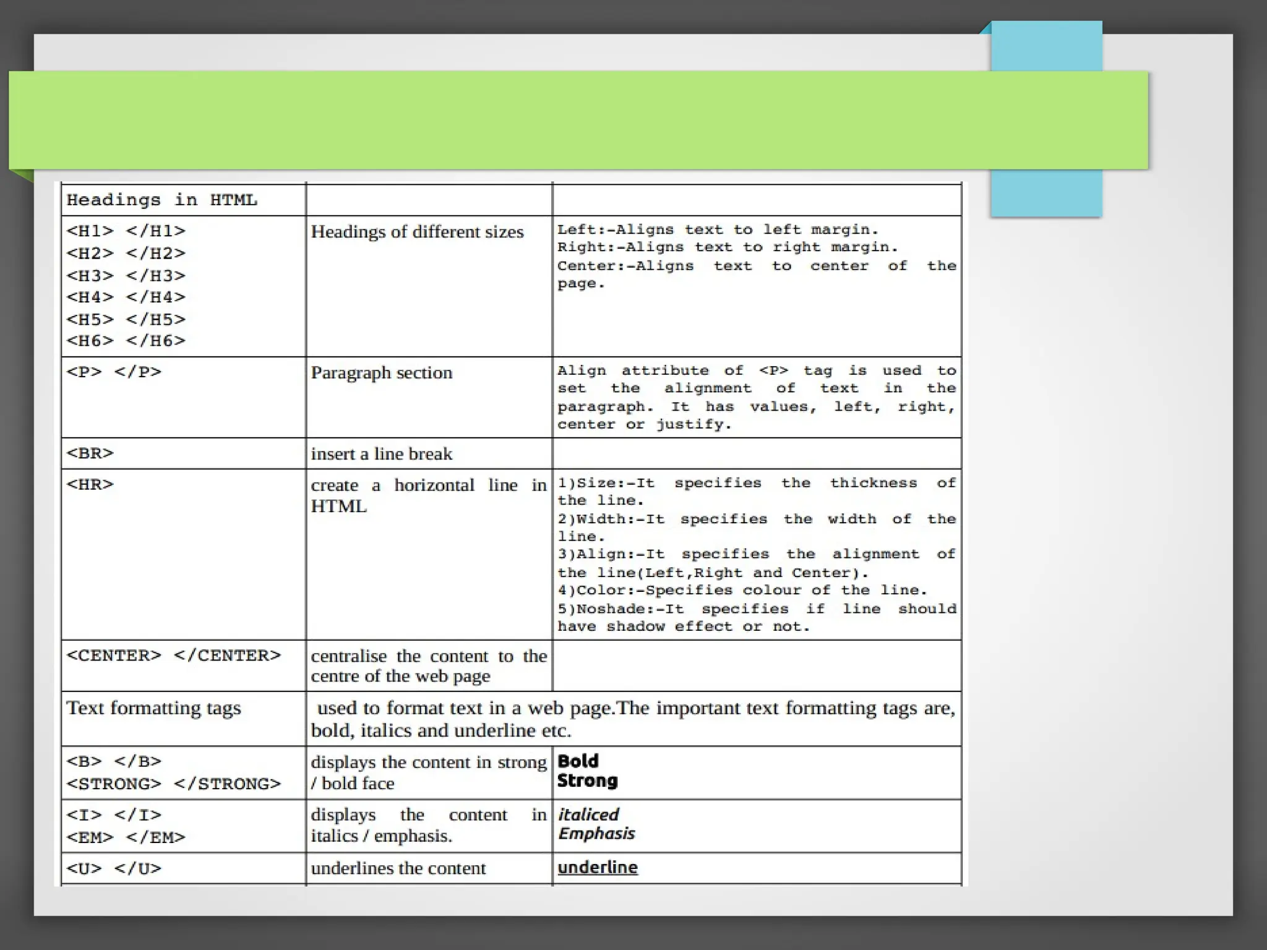The image size is (1267, 950).
Task: Click 'Headings of different sizes' text
Action: pyautogui.click(x=417, y=232)
